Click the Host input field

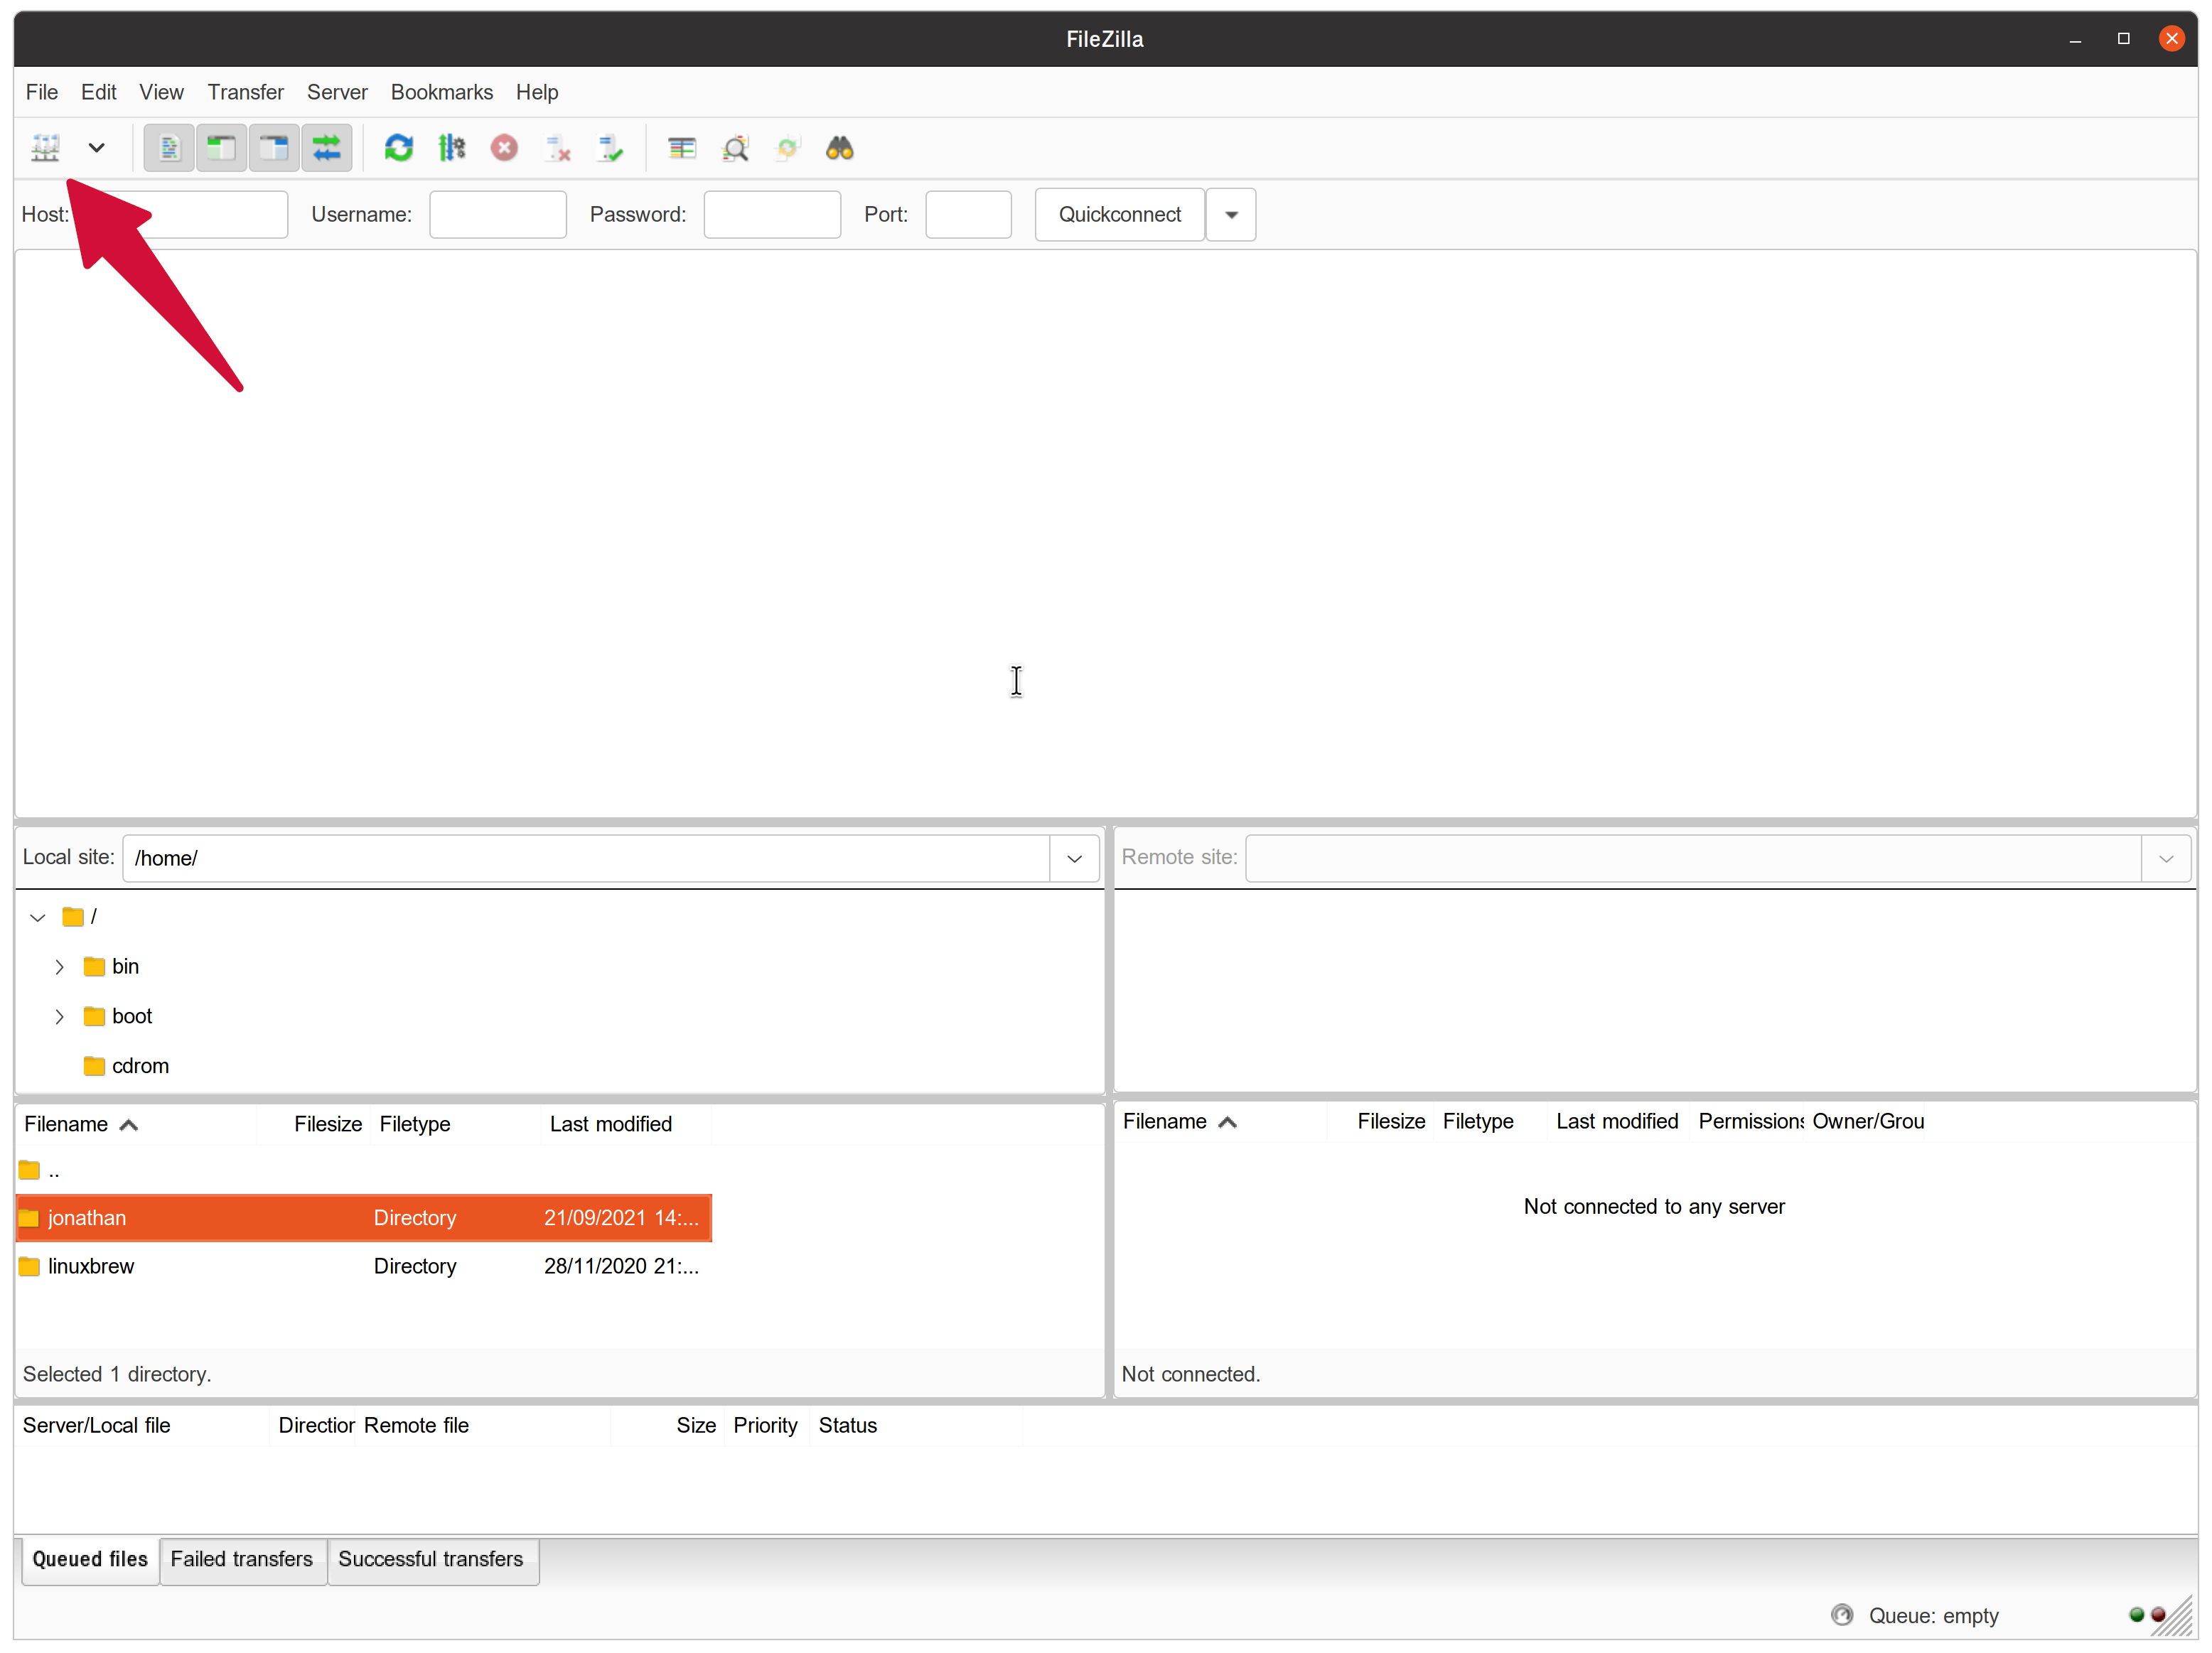[181, 214]
